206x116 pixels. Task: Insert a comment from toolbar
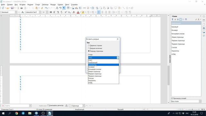[116, 8]
